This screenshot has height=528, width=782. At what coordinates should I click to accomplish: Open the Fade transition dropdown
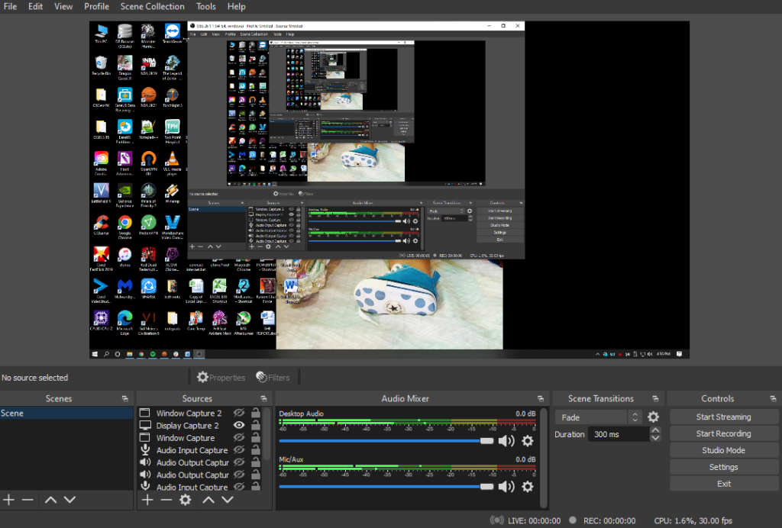599,417
